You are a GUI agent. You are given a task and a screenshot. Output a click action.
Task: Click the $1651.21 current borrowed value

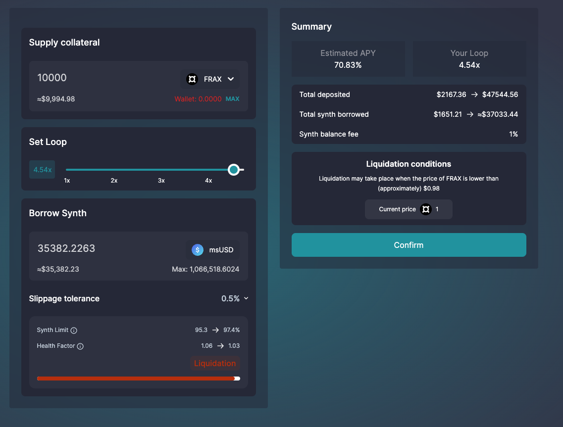448,114
